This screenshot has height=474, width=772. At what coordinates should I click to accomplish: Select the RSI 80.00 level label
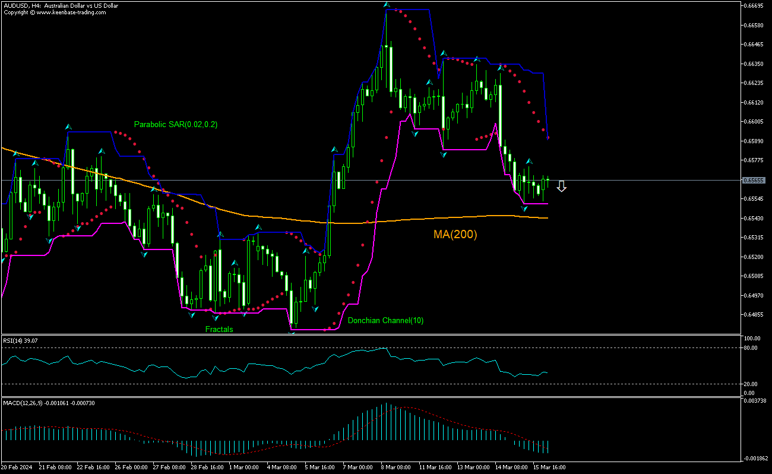750,347
